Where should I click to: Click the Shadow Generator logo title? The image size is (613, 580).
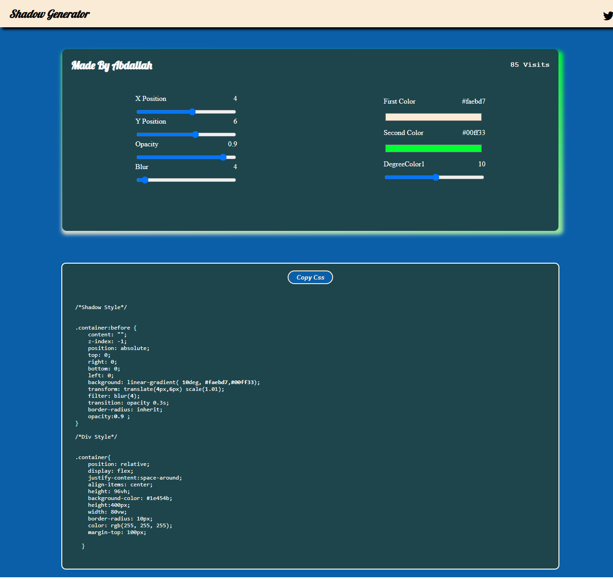[50, 14]
